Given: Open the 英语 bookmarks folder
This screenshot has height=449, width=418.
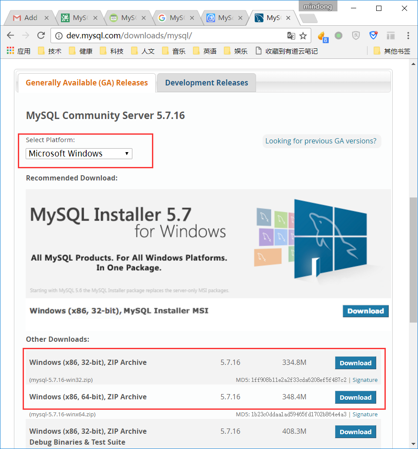Looking at the screenshot, I should click(205, 51).
